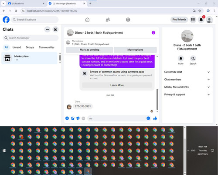The height and width of the screenshot is (175, 218).
Task: Open the Chrome profile icon
Action: 208,10
